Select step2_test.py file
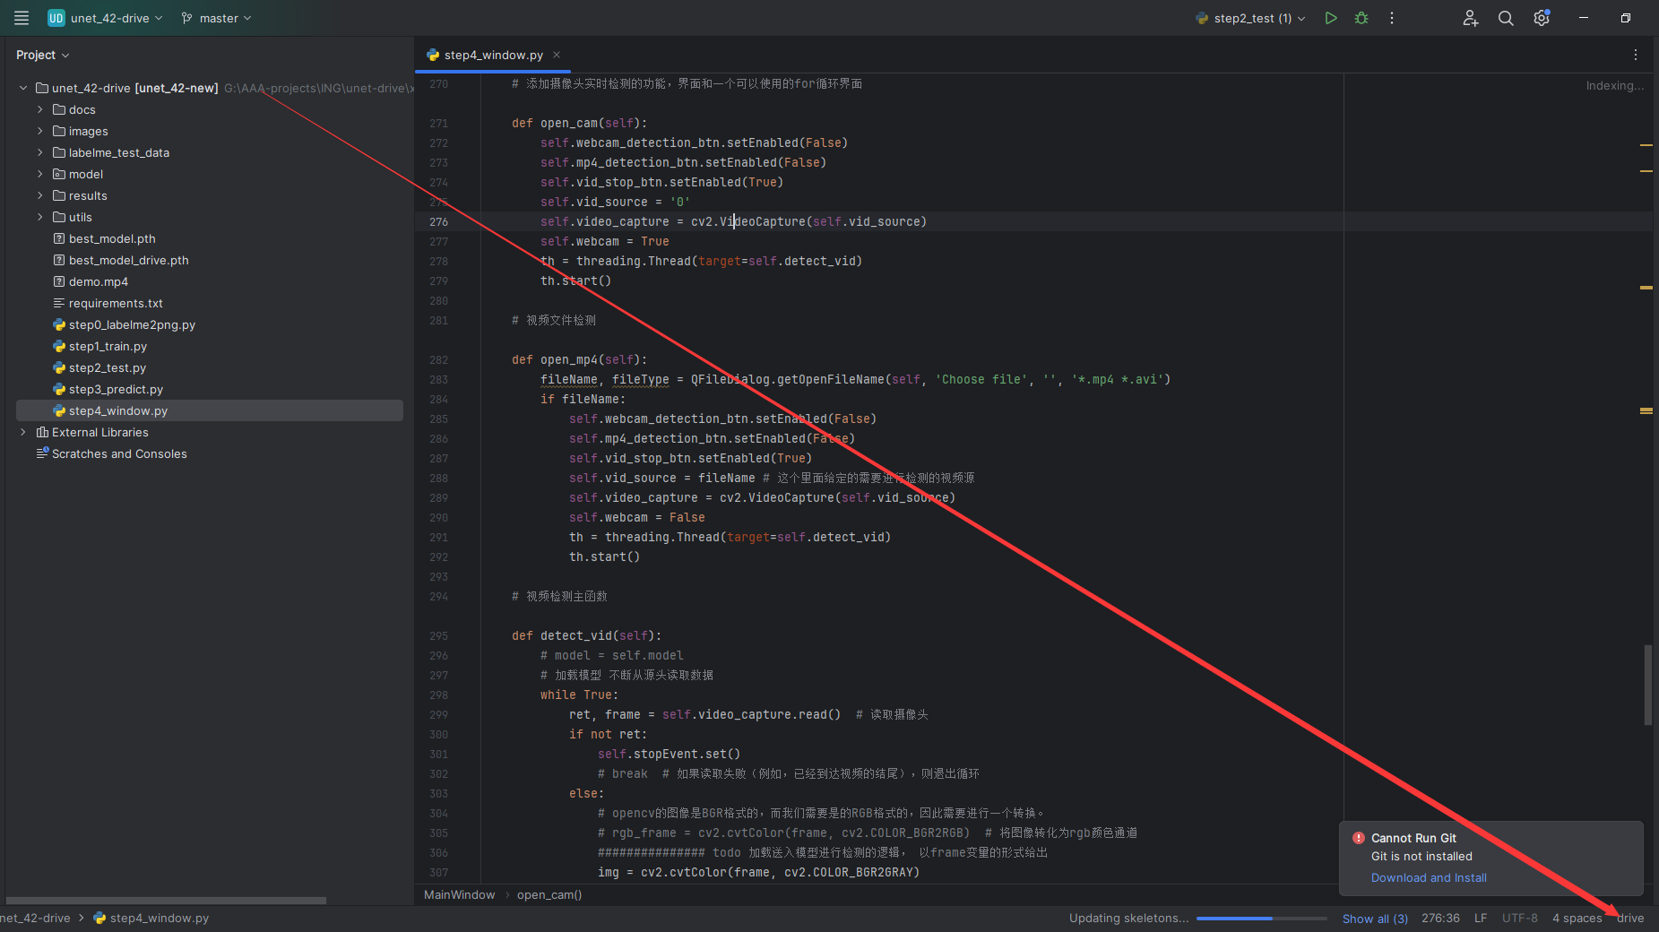This screenshot has width=1659, height=932. (107, 367)
